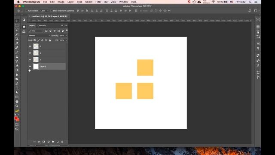Click Add layer style fx icon
Image resolution: width=275 pixels, height=155 pixels.
point(39,142)
